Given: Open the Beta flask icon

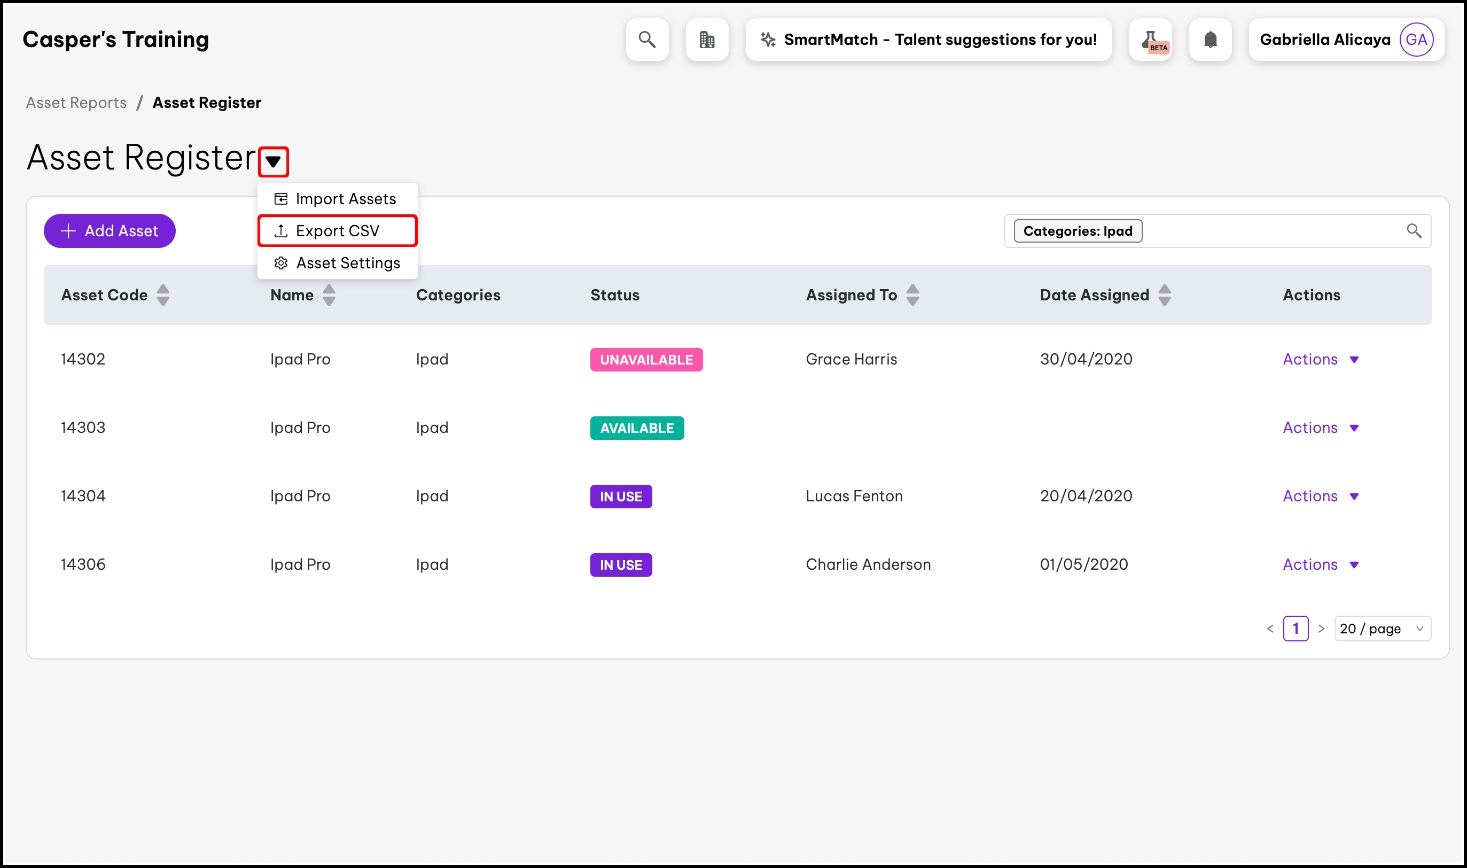Looking at the screenshot, I should coord(1150,39).
